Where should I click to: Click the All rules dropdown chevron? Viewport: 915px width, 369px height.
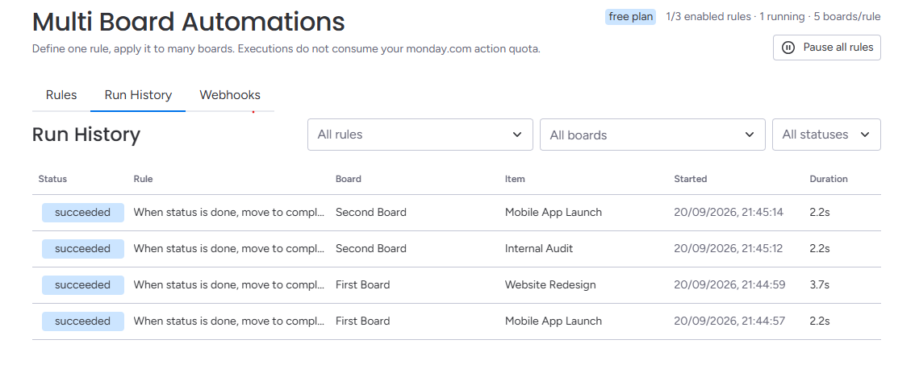tap(517, 135)
